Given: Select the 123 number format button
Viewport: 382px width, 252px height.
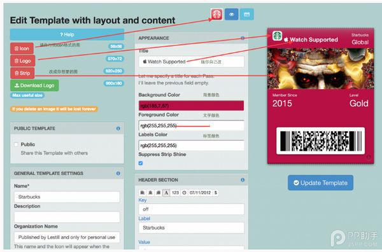Looking at the screenshot, I should click(176, 193).
